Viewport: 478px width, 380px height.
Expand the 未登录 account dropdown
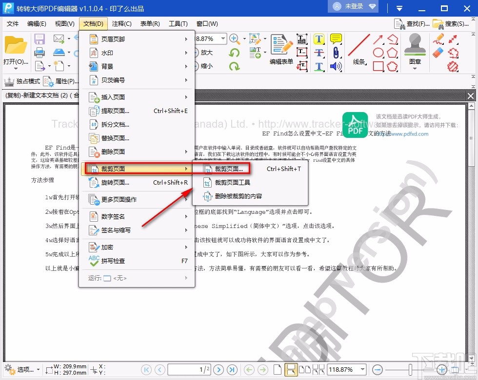pos(373,6)
